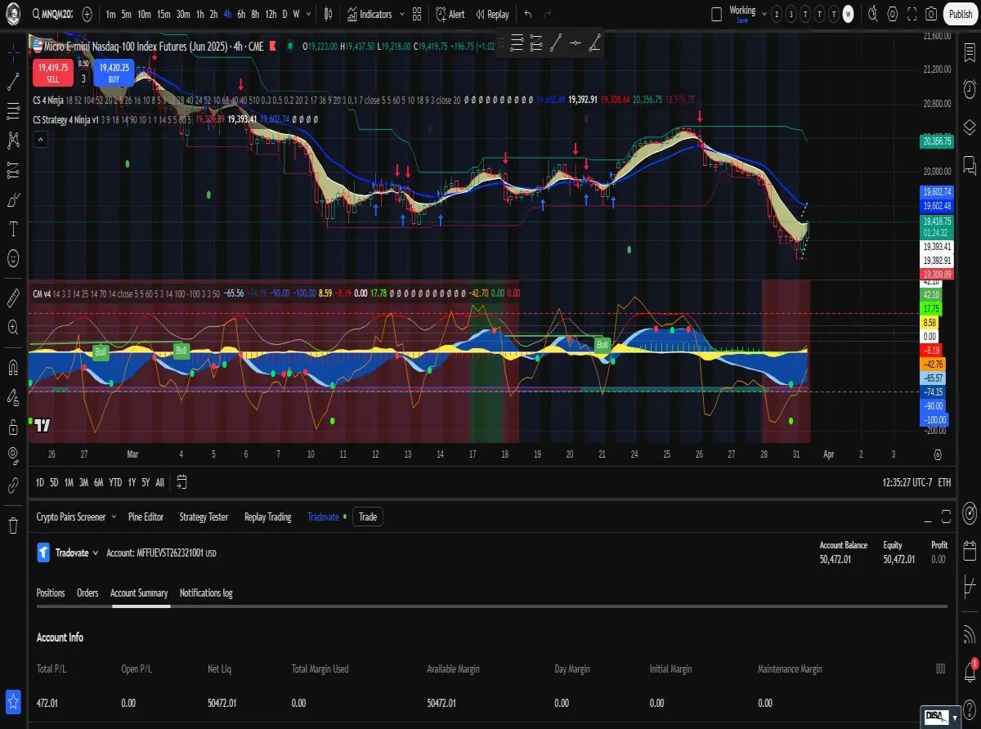981x729 pixels.
Task: Open the Replay Trading tab
Action: tap(267, 517)
